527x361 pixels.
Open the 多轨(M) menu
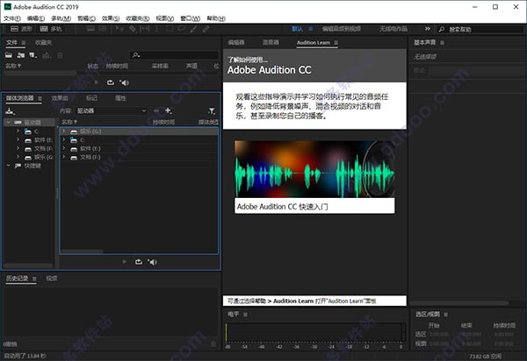point(61,18)
